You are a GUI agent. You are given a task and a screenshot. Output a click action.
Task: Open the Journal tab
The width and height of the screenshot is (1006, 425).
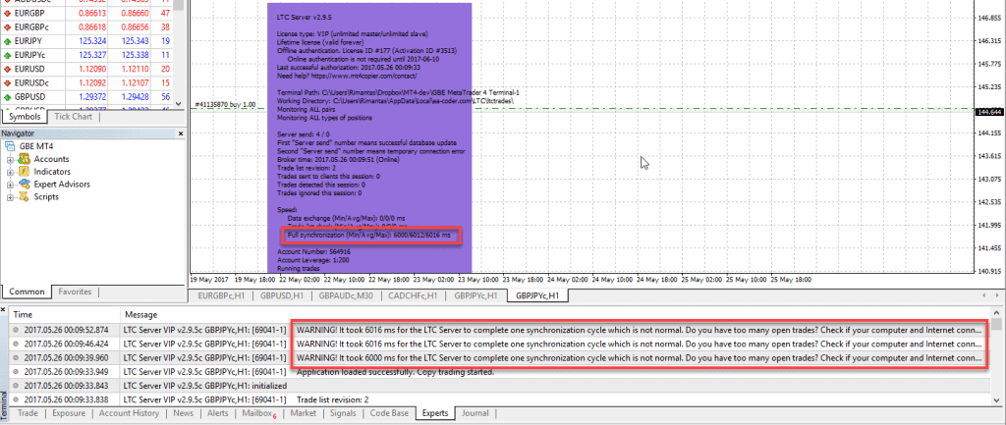tap(475, 413)
